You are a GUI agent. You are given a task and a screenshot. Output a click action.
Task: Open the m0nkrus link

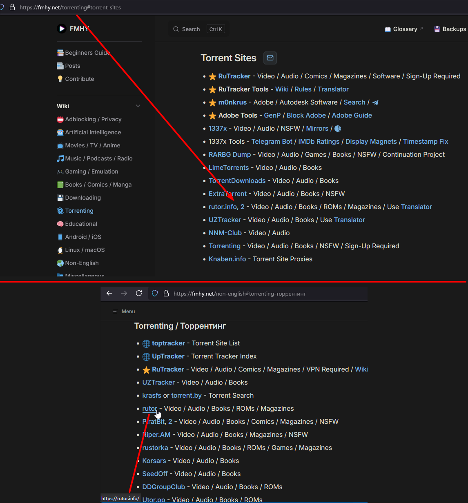click(232, 102)
